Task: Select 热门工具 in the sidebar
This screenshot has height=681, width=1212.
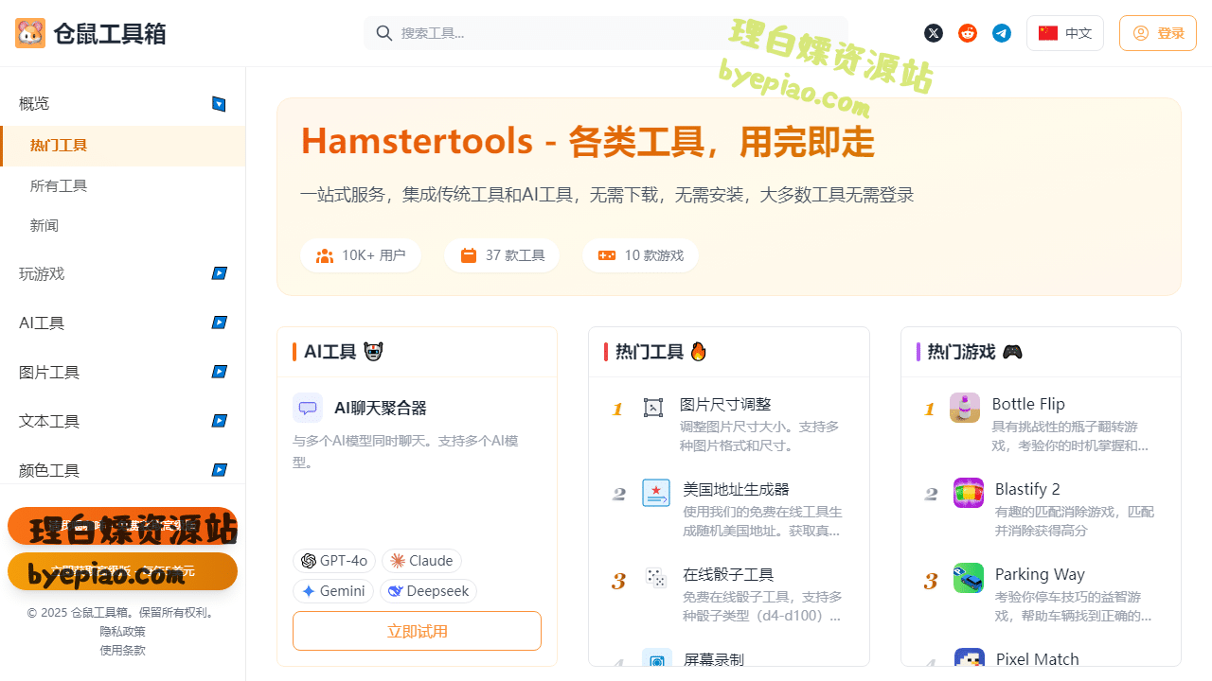Action: click(x=123, y=146)
